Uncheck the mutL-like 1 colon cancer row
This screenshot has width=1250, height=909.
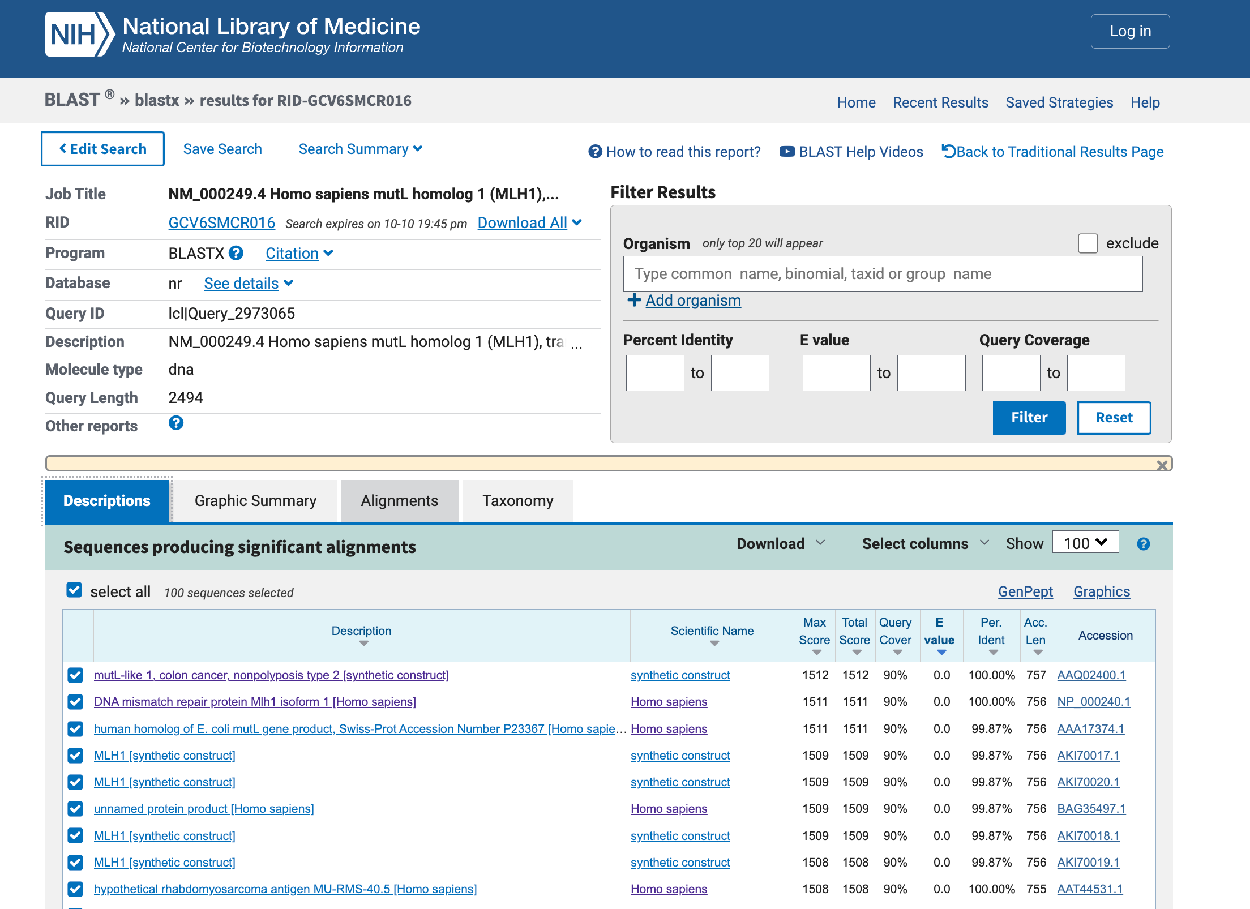coord(75,675)
